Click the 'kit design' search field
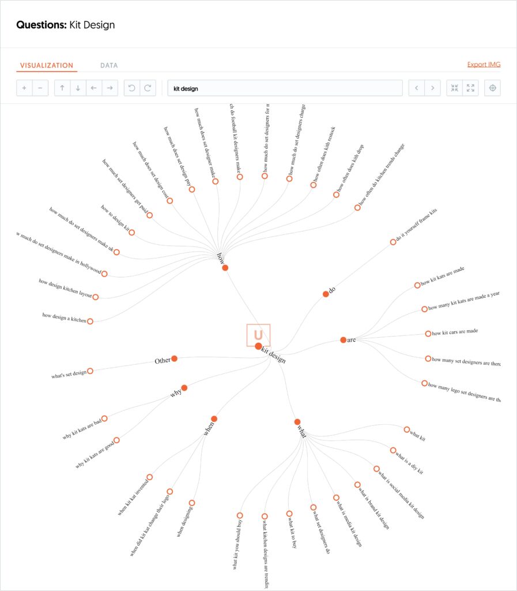 point(285,88)
